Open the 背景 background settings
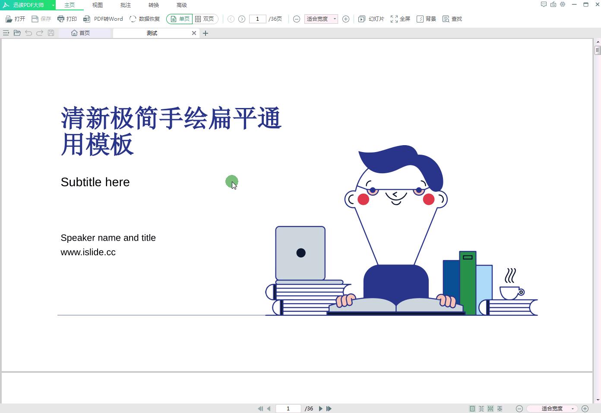This screenshot has height=413, width=601. point(427,19)
